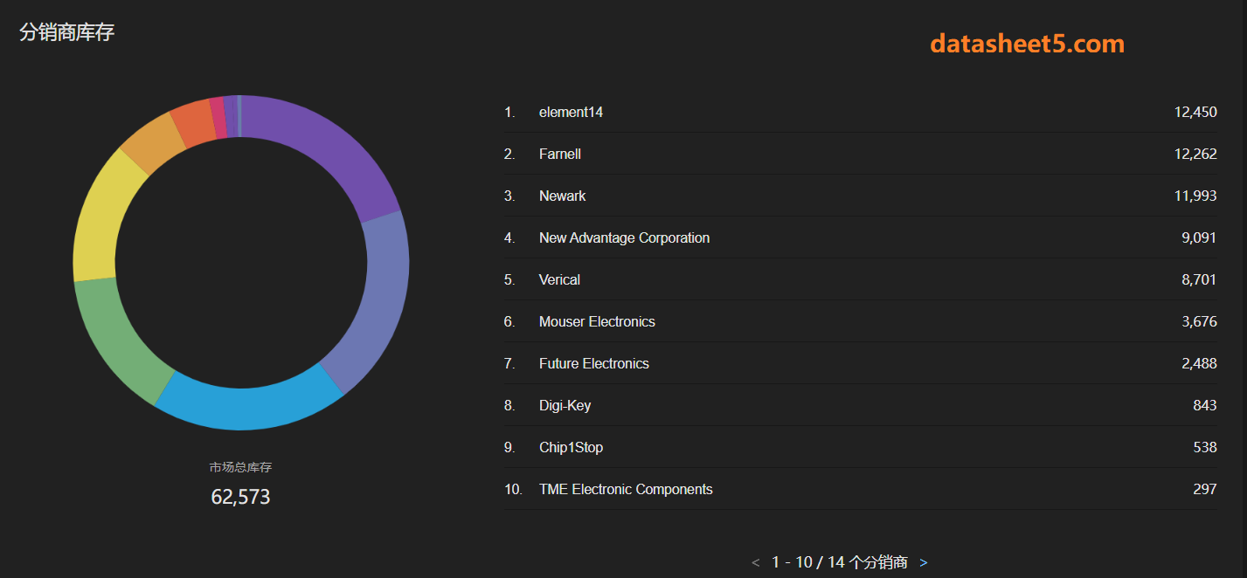Go to the previous page of distributors
Image resolution: width=1247 pixels, height=578 pixels.
(x=756, y=563)
